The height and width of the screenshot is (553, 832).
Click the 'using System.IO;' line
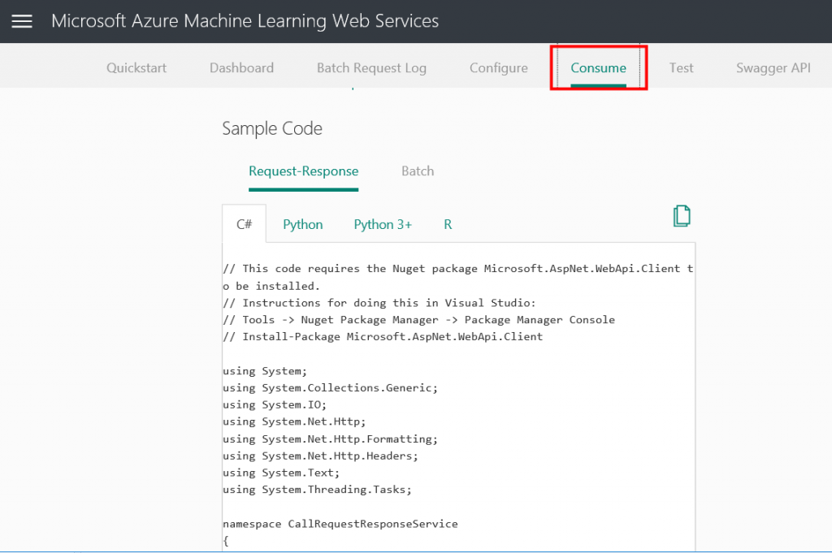point(275,404)
